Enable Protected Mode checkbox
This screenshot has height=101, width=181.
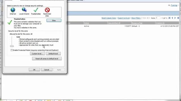12,50
